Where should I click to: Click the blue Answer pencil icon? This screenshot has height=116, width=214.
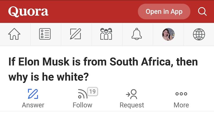point(33,94)
